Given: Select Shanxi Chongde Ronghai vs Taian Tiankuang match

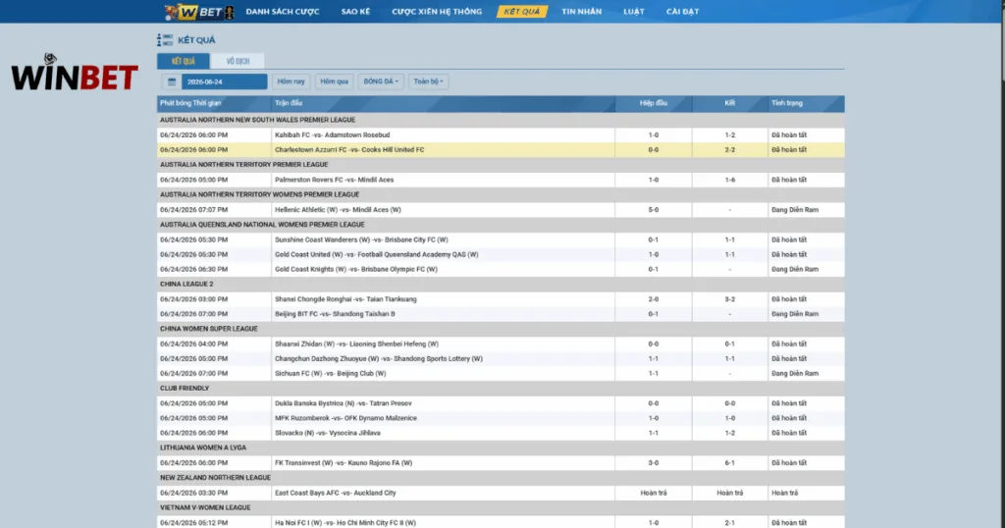Looking at the screenshot, I should tap(501, 299).
